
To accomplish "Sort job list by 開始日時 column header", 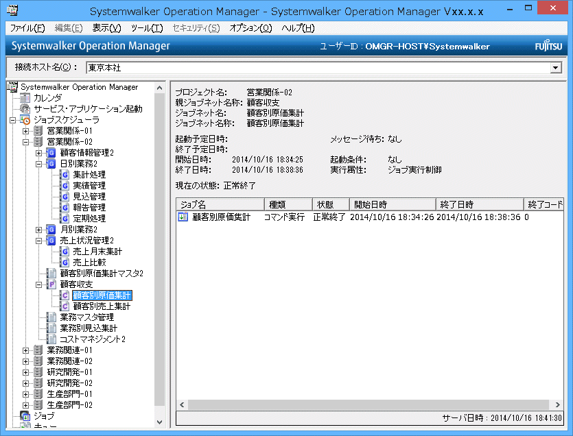I will [393, 204].
